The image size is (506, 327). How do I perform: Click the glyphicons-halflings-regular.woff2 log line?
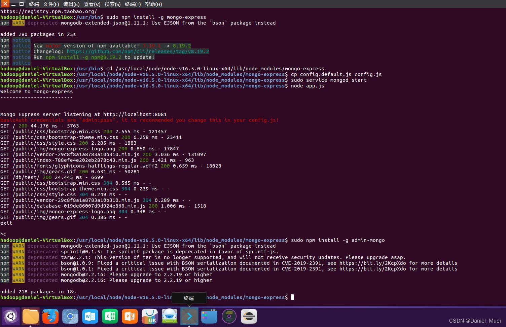[111, 166]
